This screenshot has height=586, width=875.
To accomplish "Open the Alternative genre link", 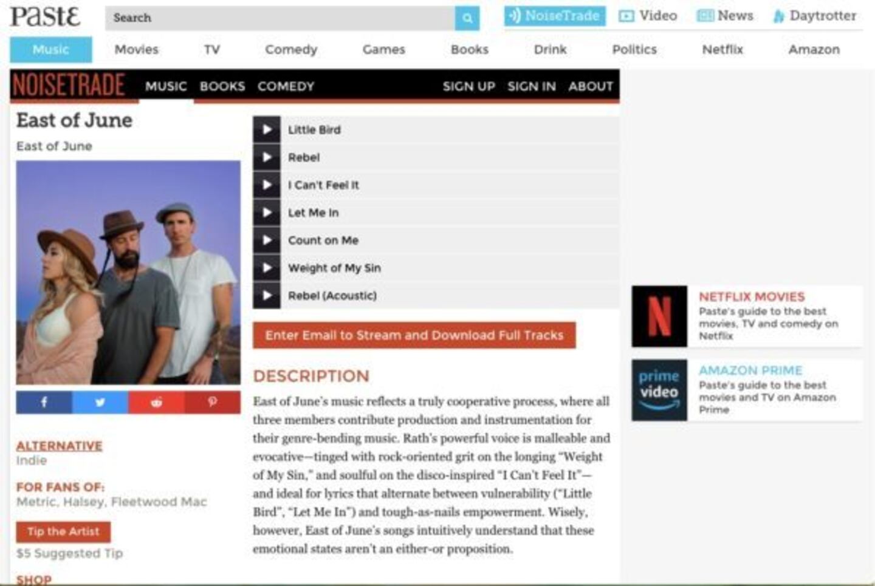I will [x=59, y=446].
